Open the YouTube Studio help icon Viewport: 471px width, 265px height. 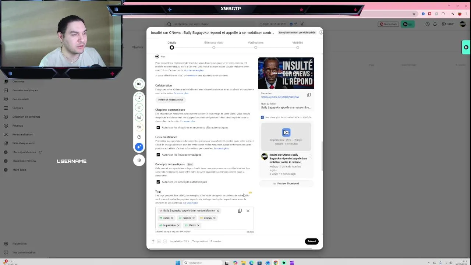[427, 24]
